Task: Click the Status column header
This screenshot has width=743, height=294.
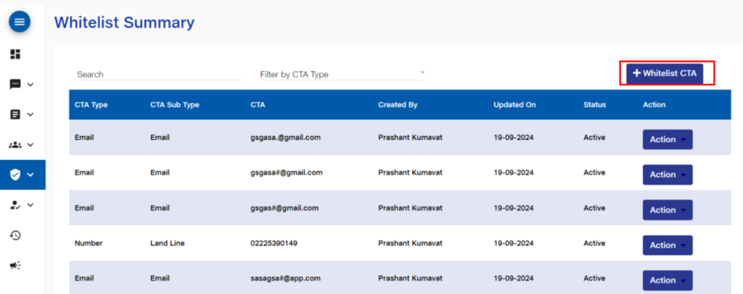Action: 594,105
